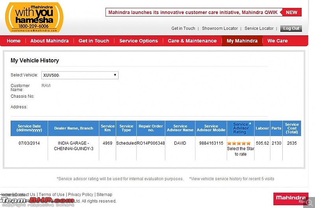Click the parts value 2130

(276, 143)
